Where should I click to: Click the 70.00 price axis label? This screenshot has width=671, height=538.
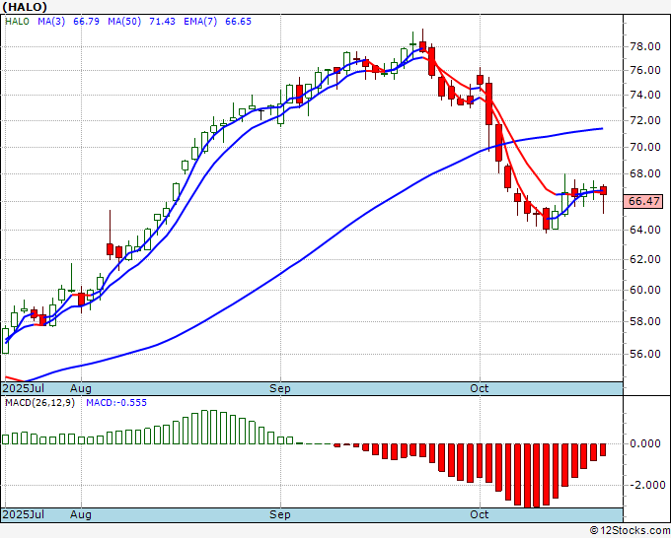[x=645, y=147]
